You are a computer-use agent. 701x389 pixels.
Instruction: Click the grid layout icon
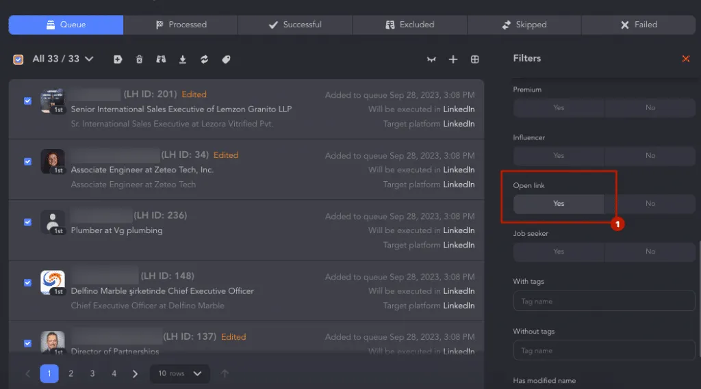click(475, 59)
